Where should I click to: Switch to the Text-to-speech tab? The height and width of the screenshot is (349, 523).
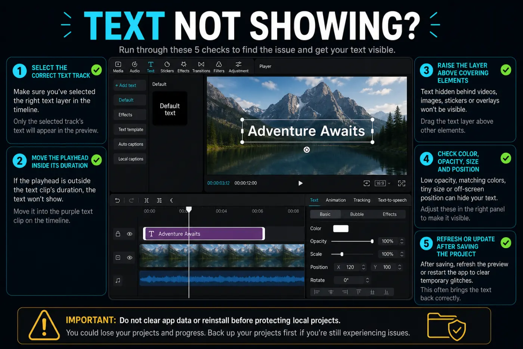click(x=392, y=200)
